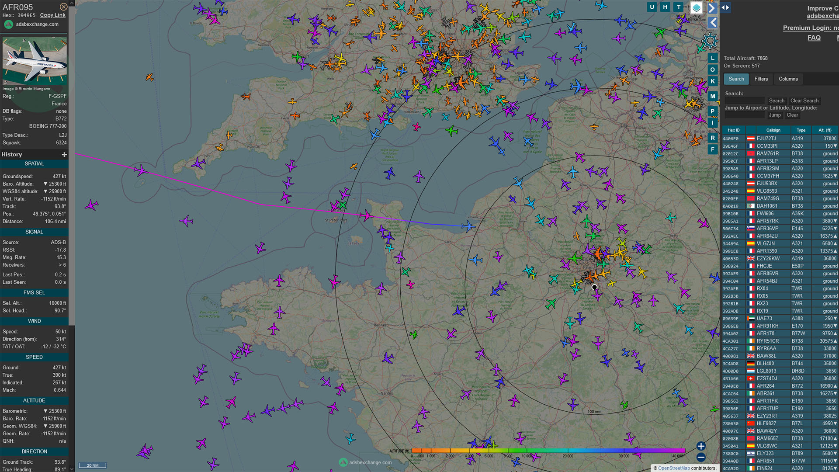839x472 pixels.
Task: Click the altitude color legend bar
Action: click(548, 451)
